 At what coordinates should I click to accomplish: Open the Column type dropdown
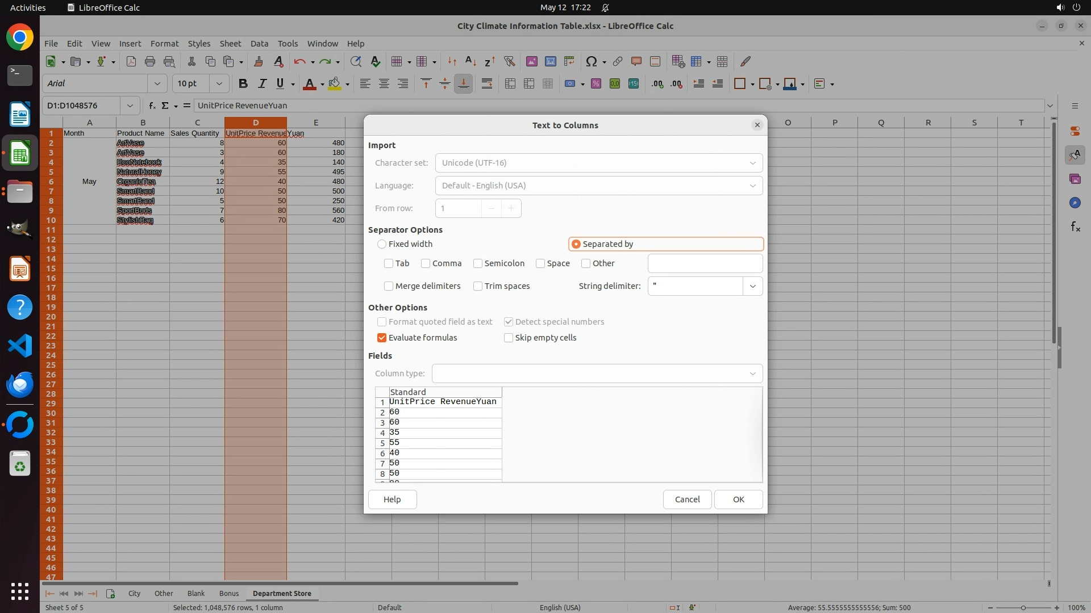coord(752,373)
